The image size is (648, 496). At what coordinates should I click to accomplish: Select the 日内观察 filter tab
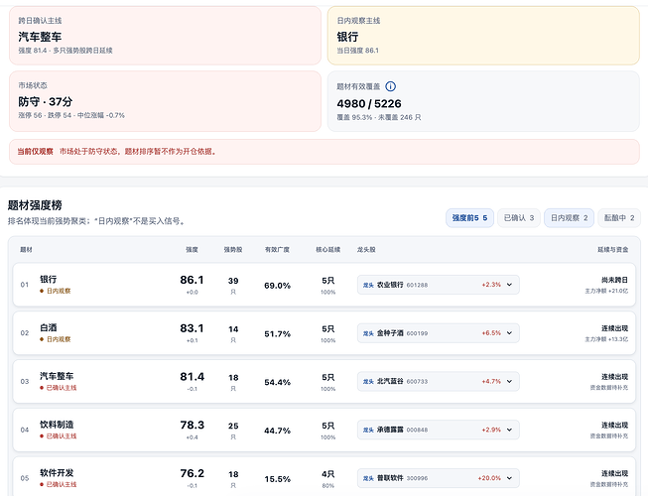[x=569, y=217]
